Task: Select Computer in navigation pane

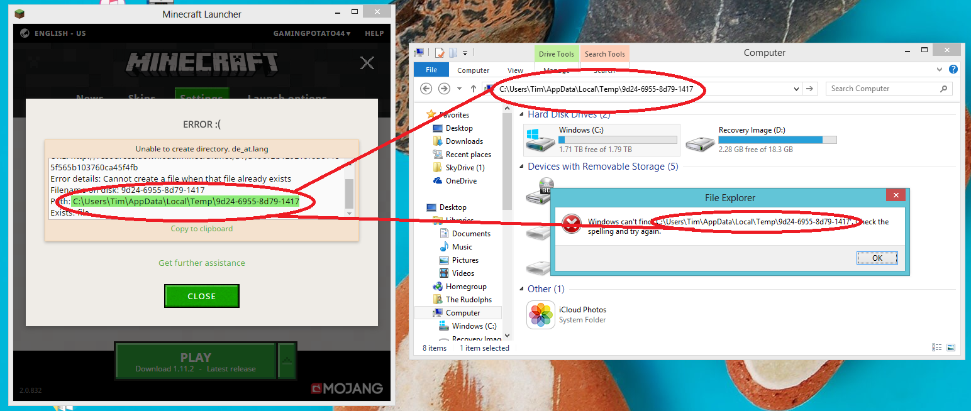Action: [463, 313]
